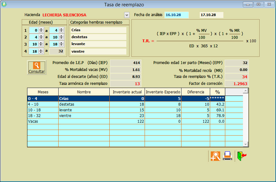Select the destetas row in the table
Viewport: 276px width, 182px height.
tap(83, 104)
